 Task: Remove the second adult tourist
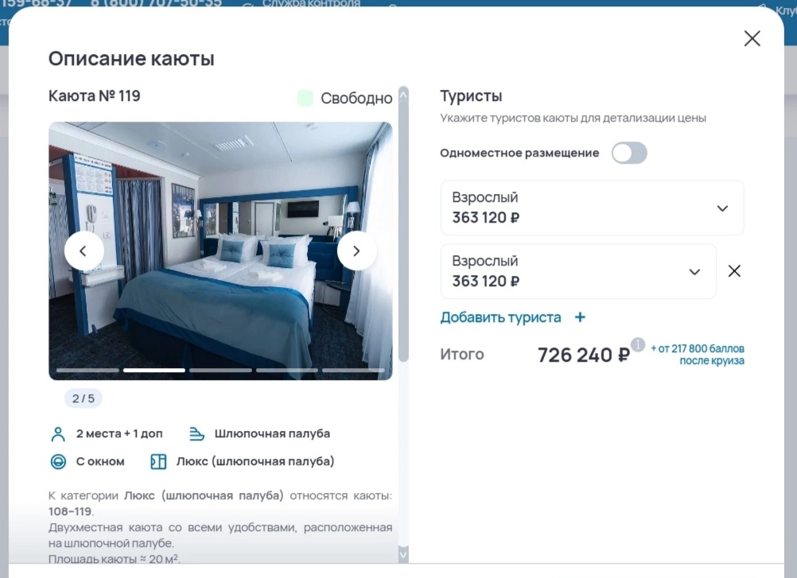pos(734,271)
